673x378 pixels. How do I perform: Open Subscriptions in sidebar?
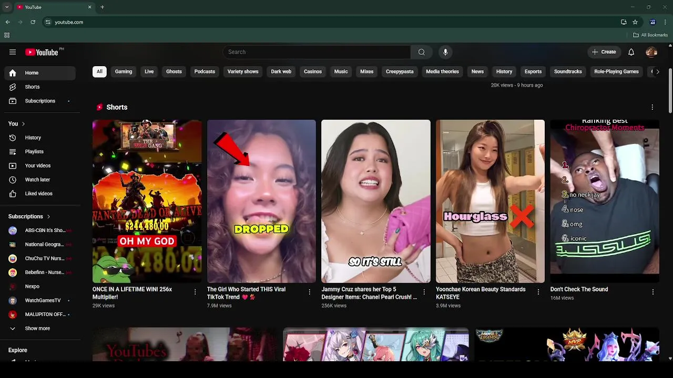pos(40,101)
